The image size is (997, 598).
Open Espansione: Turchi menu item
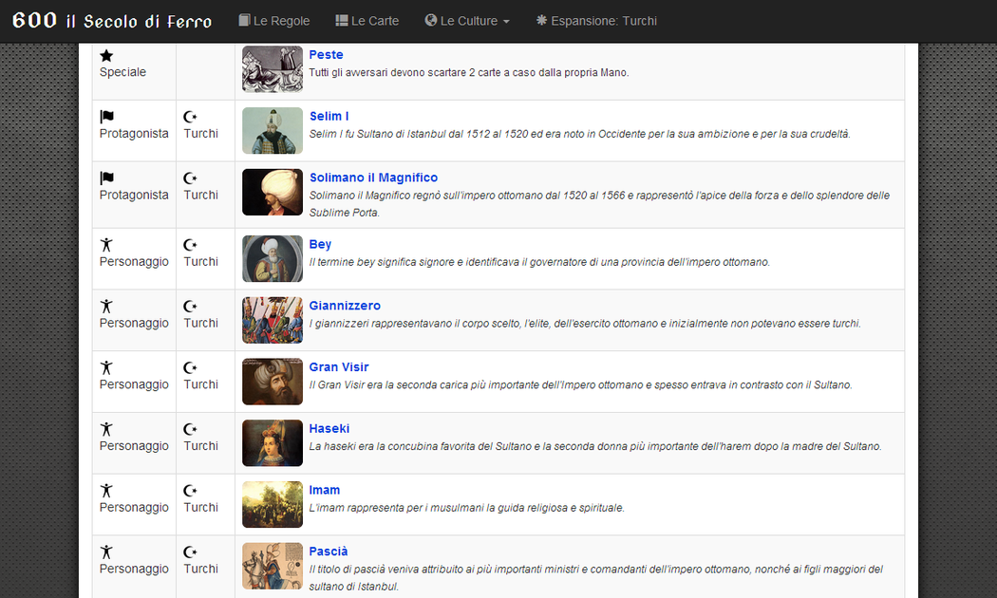click(596, 21)
